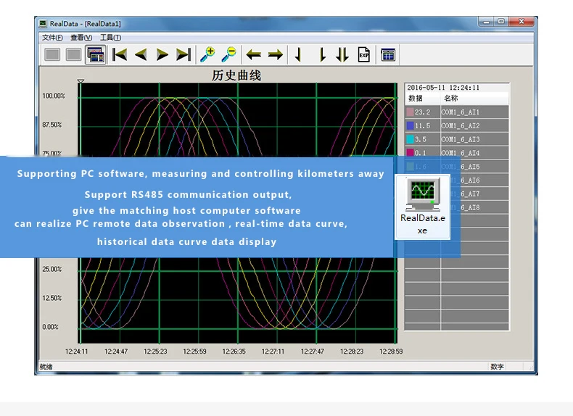Click the first gray square toolbar button
This screenshot has height=416, width=573.
[x=52, y=55]
